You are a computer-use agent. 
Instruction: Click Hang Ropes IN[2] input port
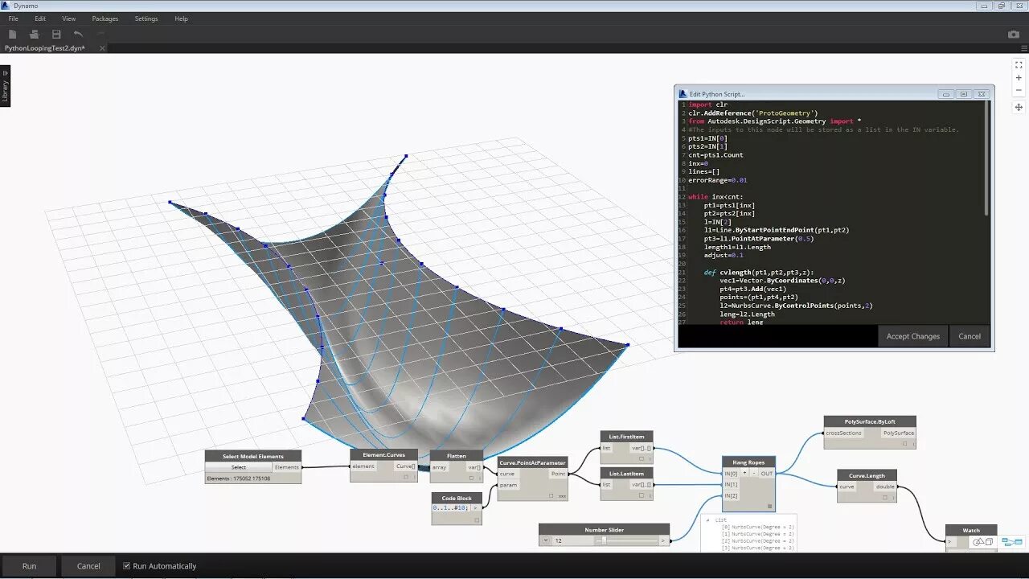click(731, 495)
